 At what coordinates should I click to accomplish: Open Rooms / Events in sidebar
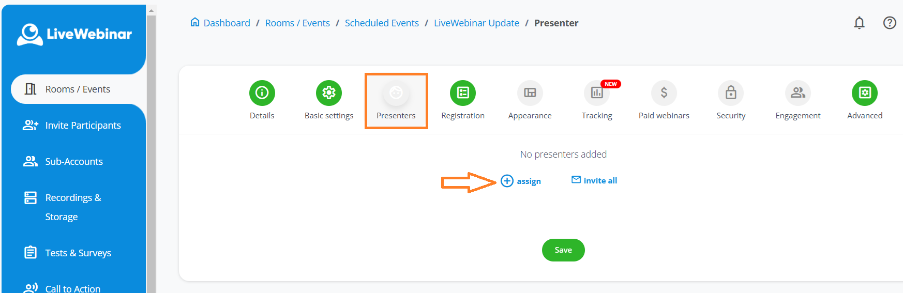[78, 89]
